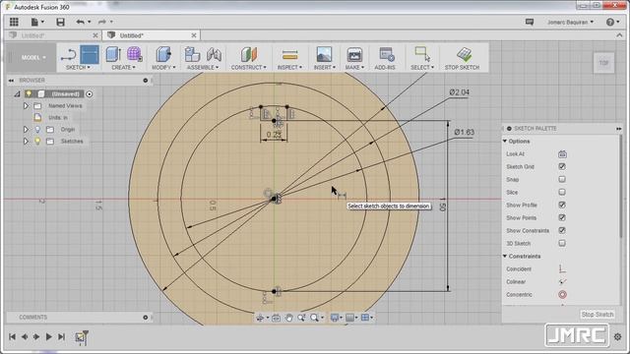Click the Joint tool icon
The image size is (630, 354).
[214, 54]
